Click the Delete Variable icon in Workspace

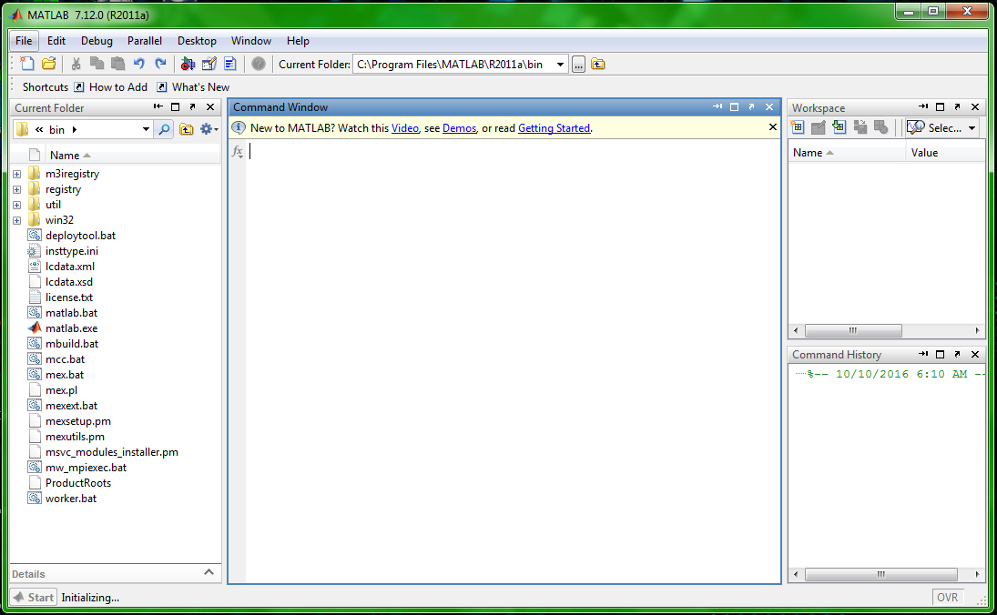880,127
